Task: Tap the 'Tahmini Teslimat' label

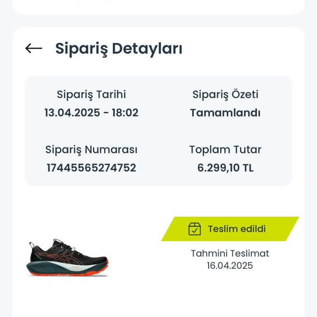Action: click(x=230, y=253)
